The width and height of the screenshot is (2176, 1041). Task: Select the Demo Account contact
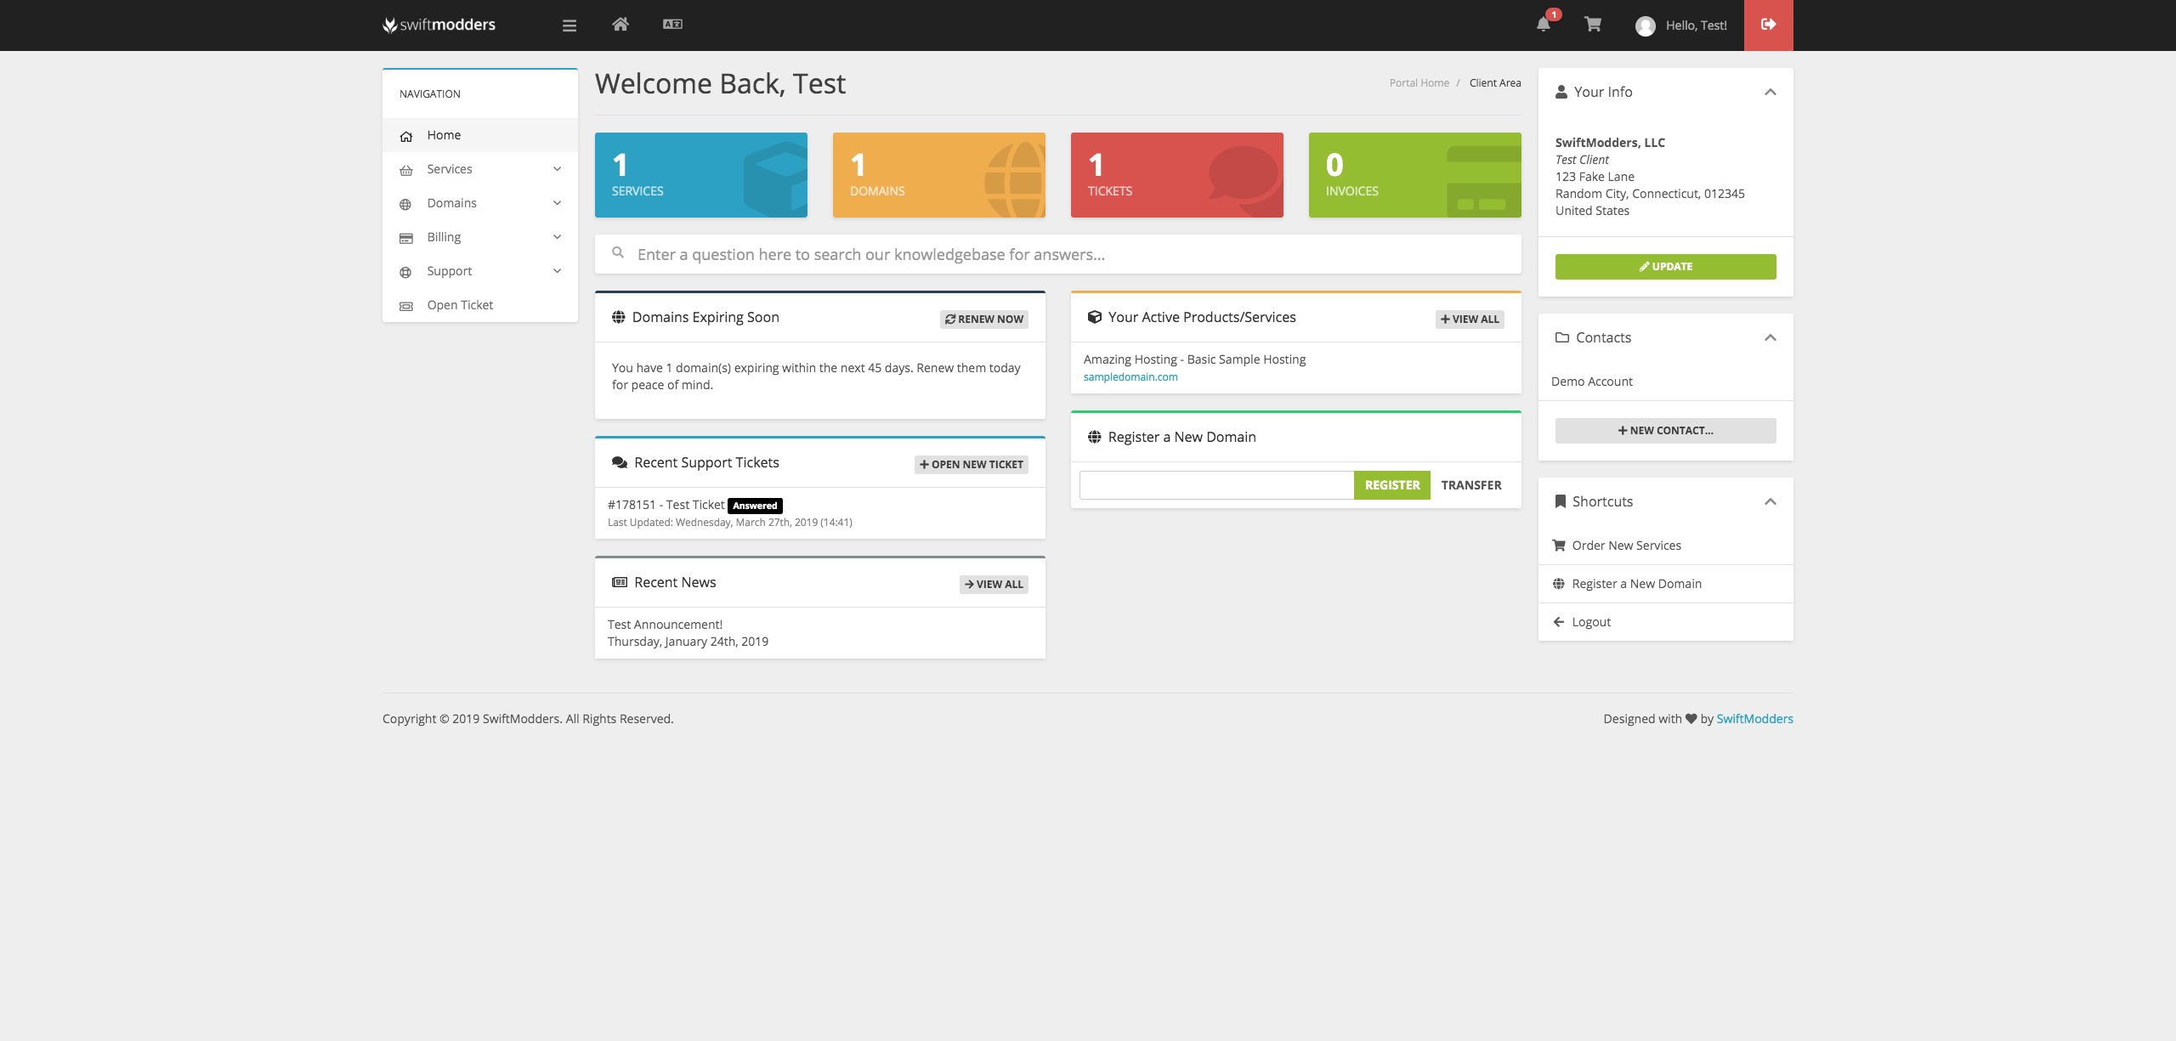tap(1592, 381)
